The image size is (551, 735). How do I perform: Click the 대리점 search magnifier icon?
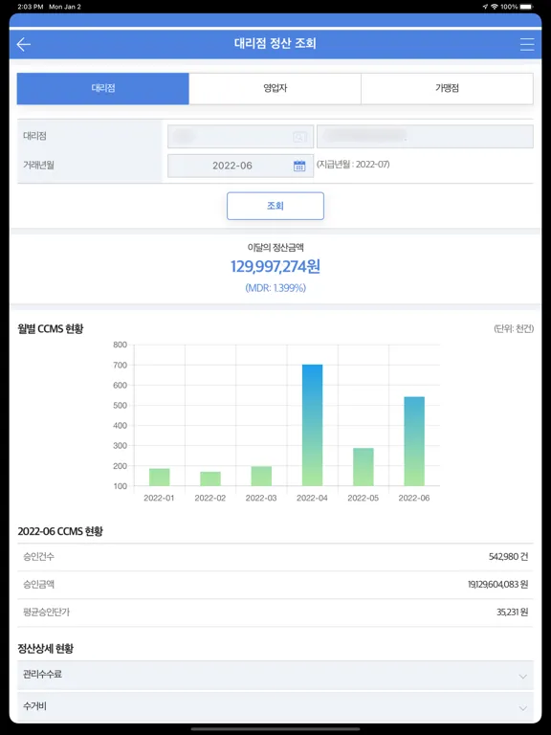tap(299, 137)
